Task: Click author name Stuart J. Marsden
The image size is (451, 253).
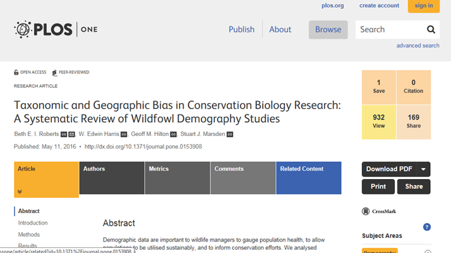Action: pos(203,134)
